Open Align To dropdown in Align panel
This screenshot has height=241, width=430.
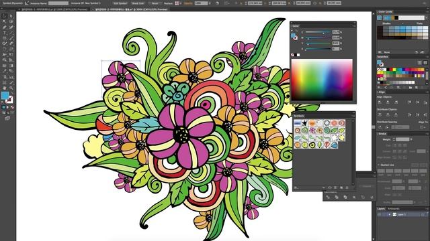tap(423, 127)
